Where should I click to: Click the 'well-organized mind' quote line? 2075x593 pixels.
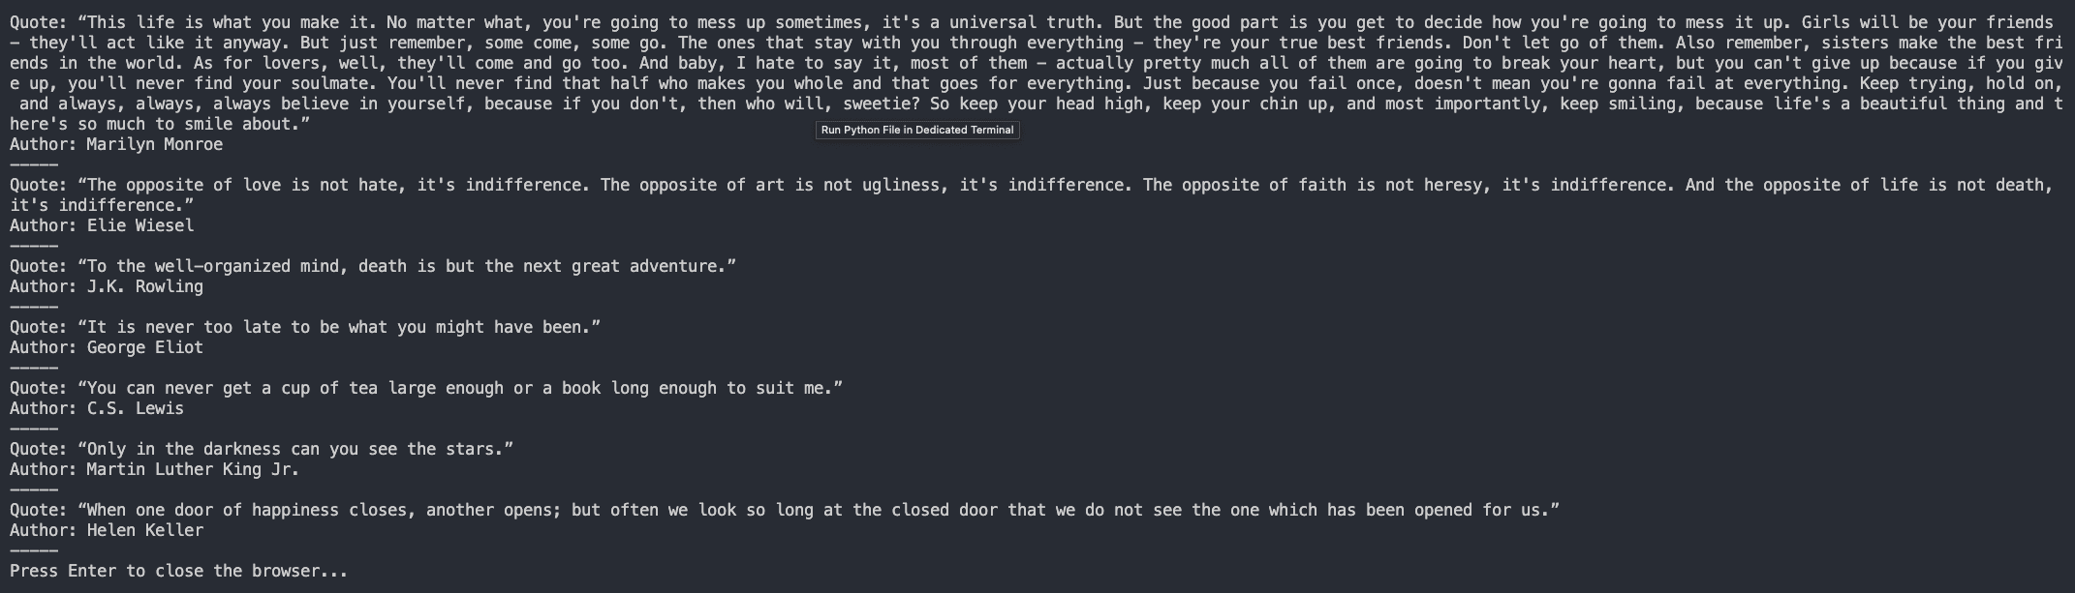[373, 266]
